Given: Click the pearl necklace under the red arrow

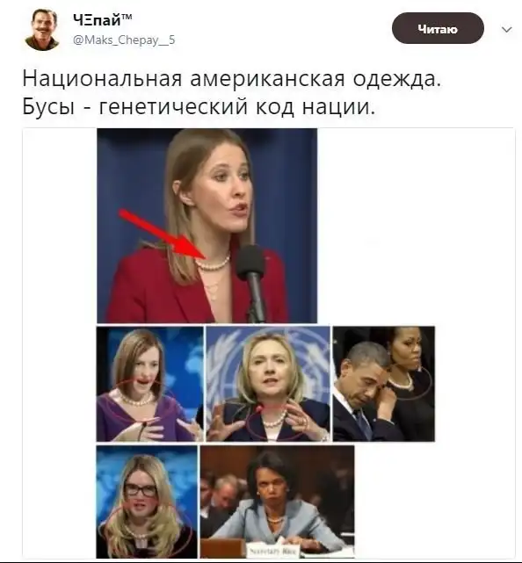Looking at the screenshot, I should pyautogui.click(x=213, y=263).
